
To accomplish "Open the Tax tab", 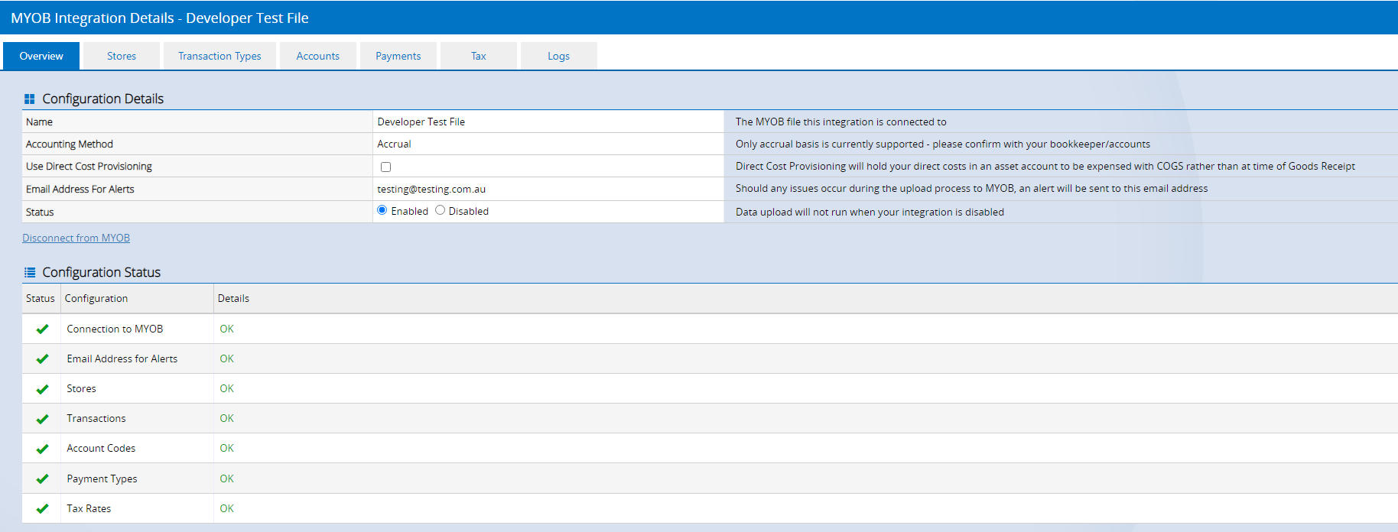I will coord(479,56).
